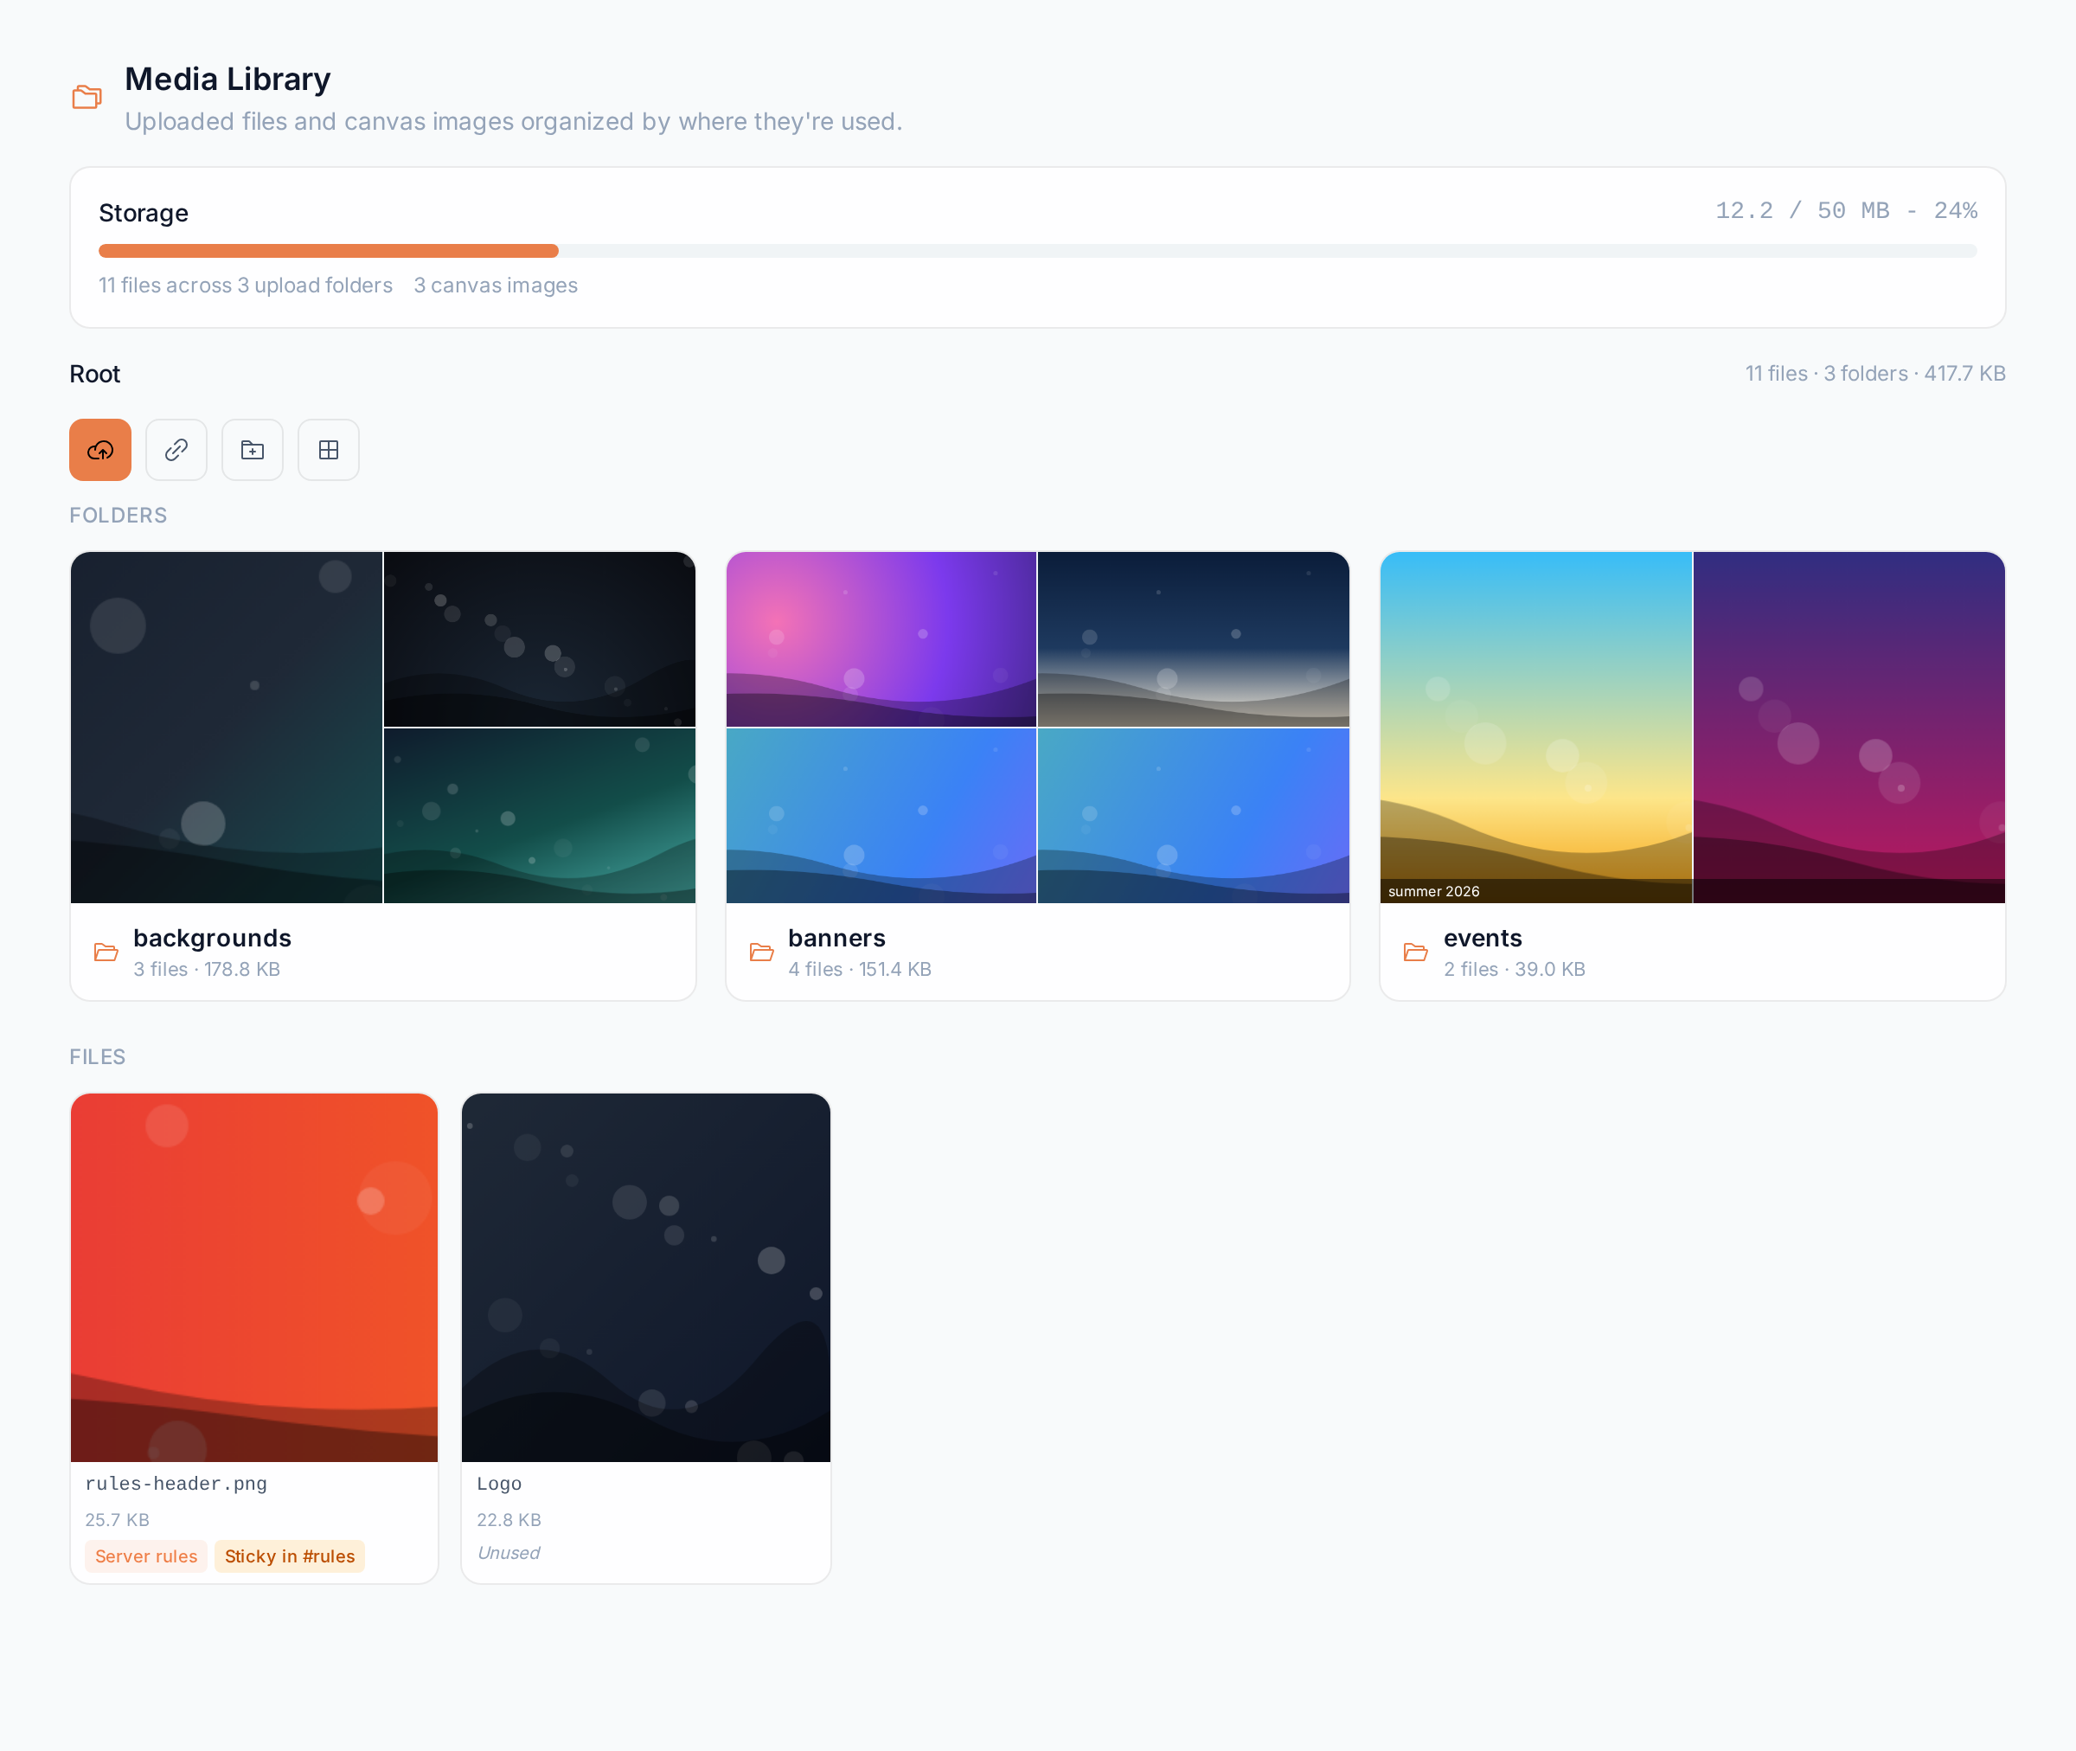The image size is (2076, 1751).
Task: Click the 22.8 KB file size
Action: click(x=509, y=1520)
